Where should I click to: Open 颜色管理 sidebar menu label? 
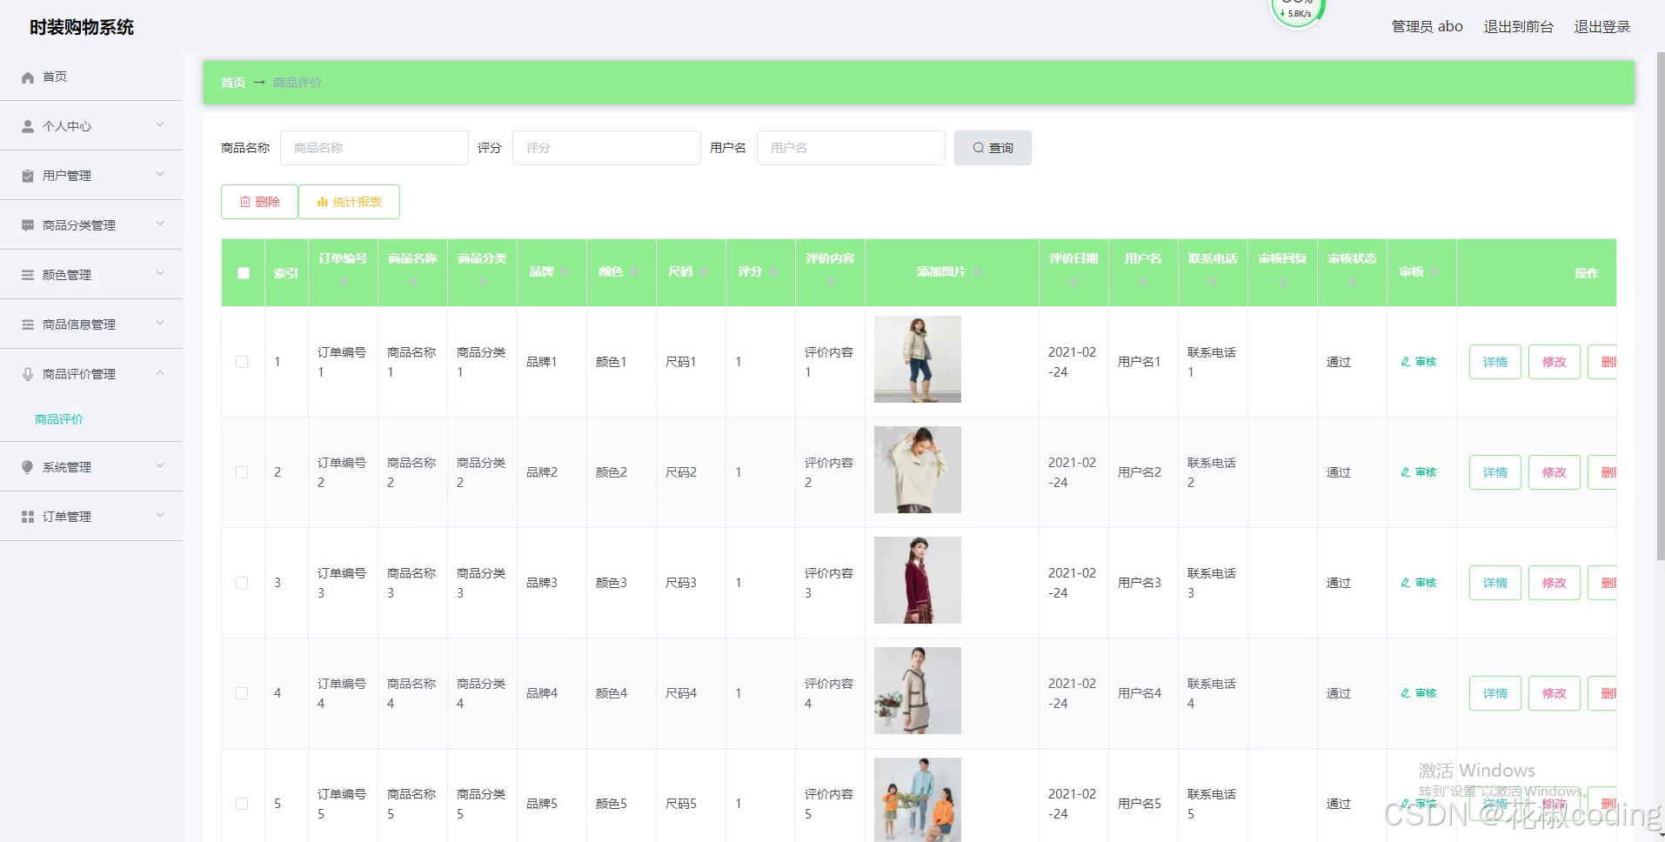(67, 275)
